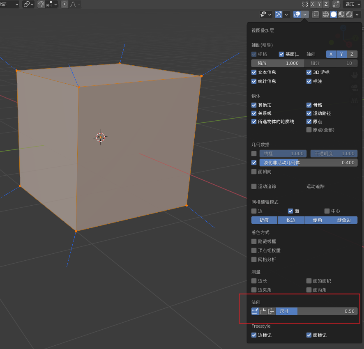This screenshot has width=364, height=349.
Task: Toggle the 关系线 checkbox
Action: pyautogui.click(x=254, y=113)
